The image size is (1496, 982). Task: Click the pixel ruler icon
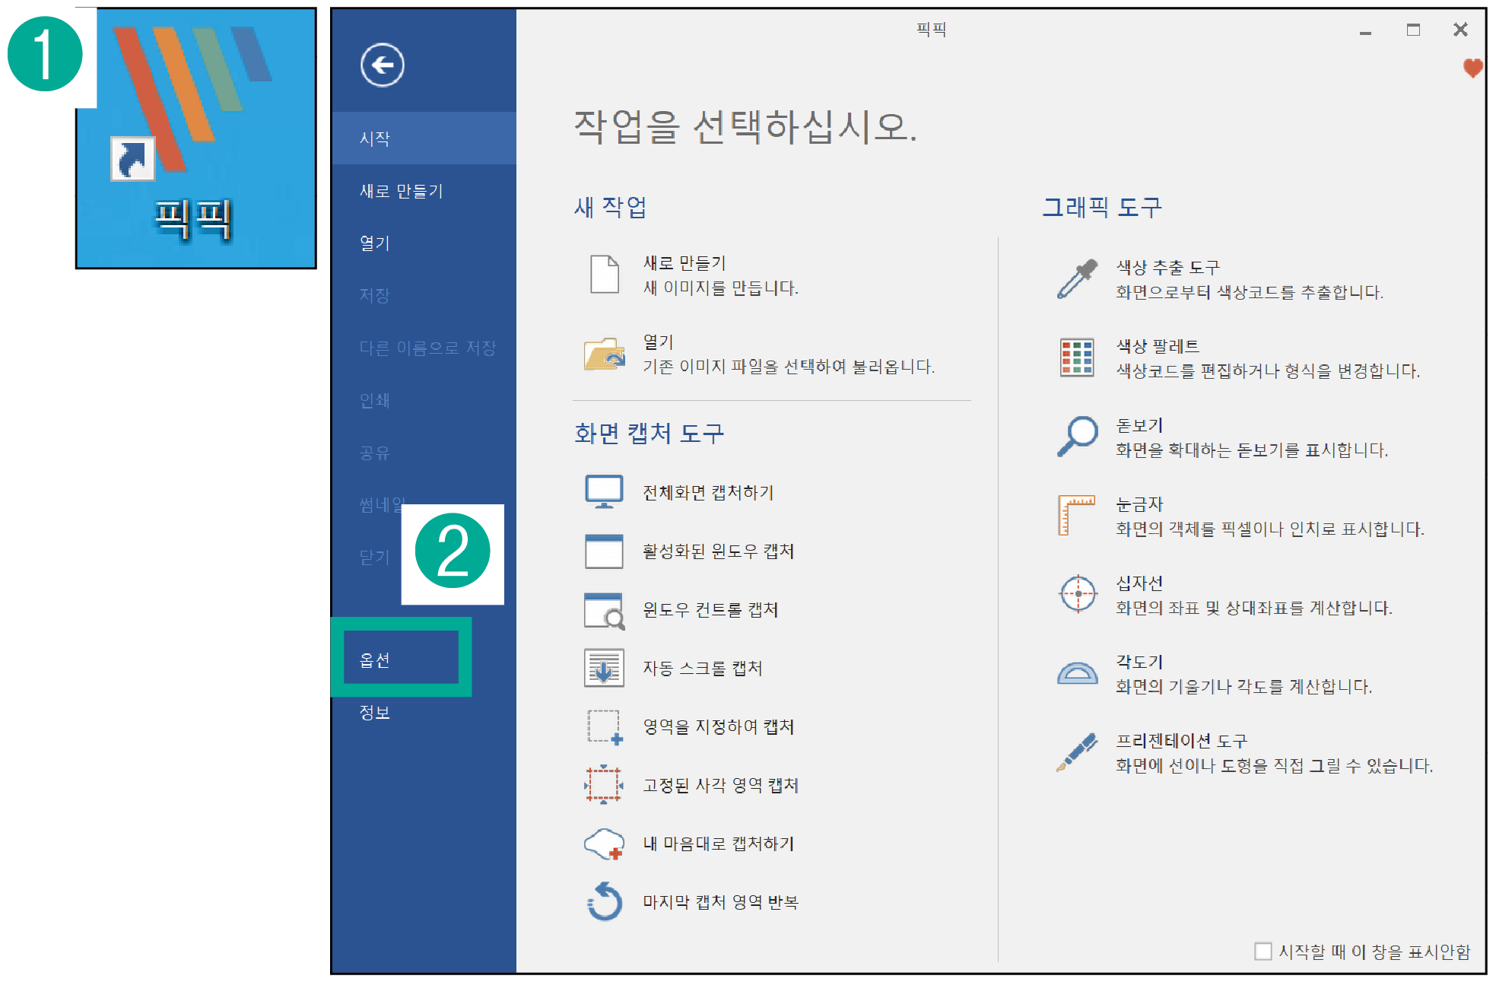(x=1076, y=516)
